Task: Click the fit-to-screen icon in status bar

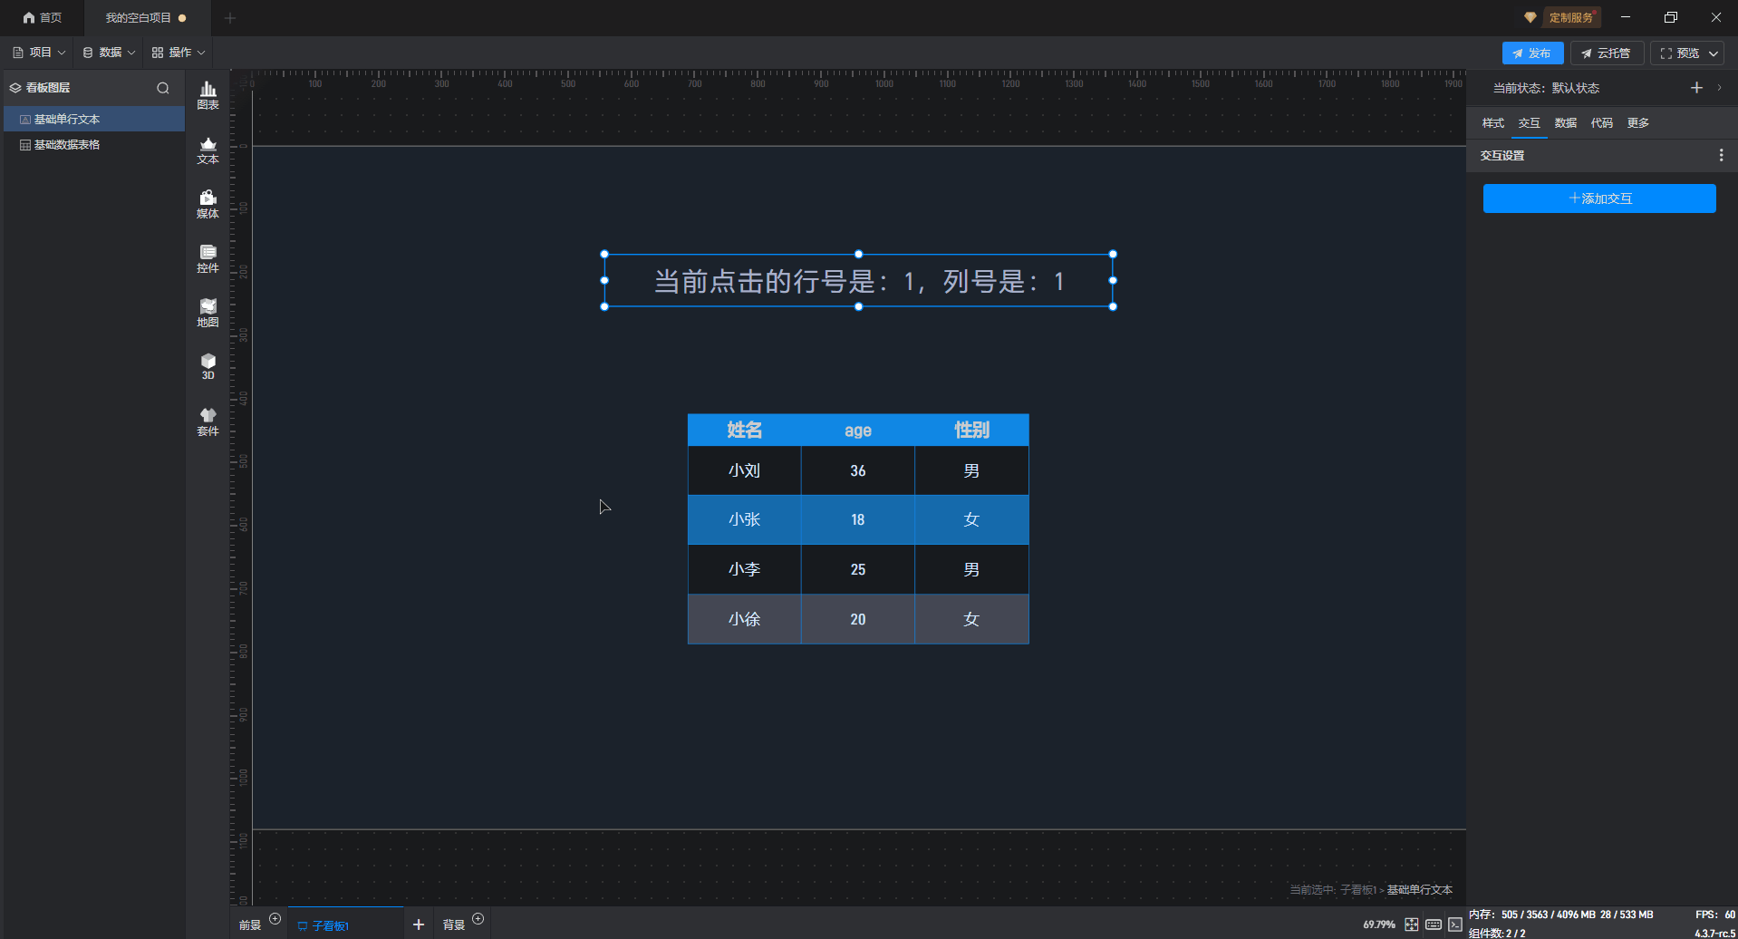Action: [1411, 924]
